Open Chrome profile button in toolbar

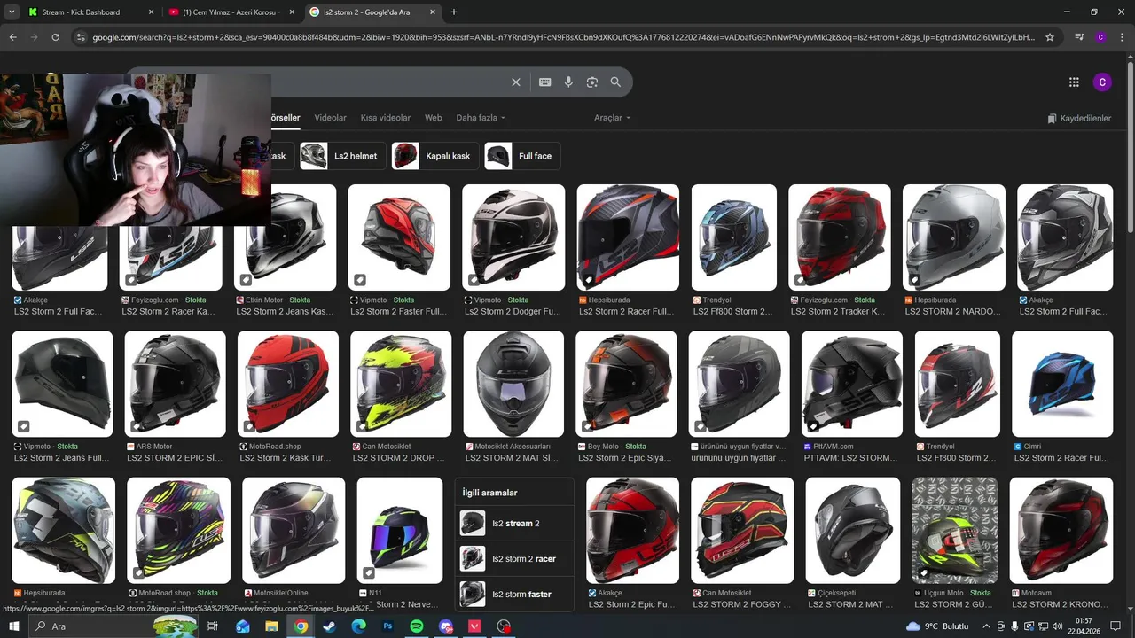tap(1100, 37)
